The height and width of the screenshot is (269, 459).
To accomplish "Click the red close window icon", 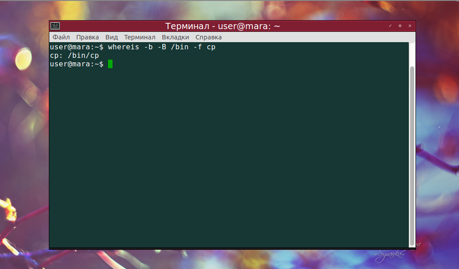I will click(409, 26).
